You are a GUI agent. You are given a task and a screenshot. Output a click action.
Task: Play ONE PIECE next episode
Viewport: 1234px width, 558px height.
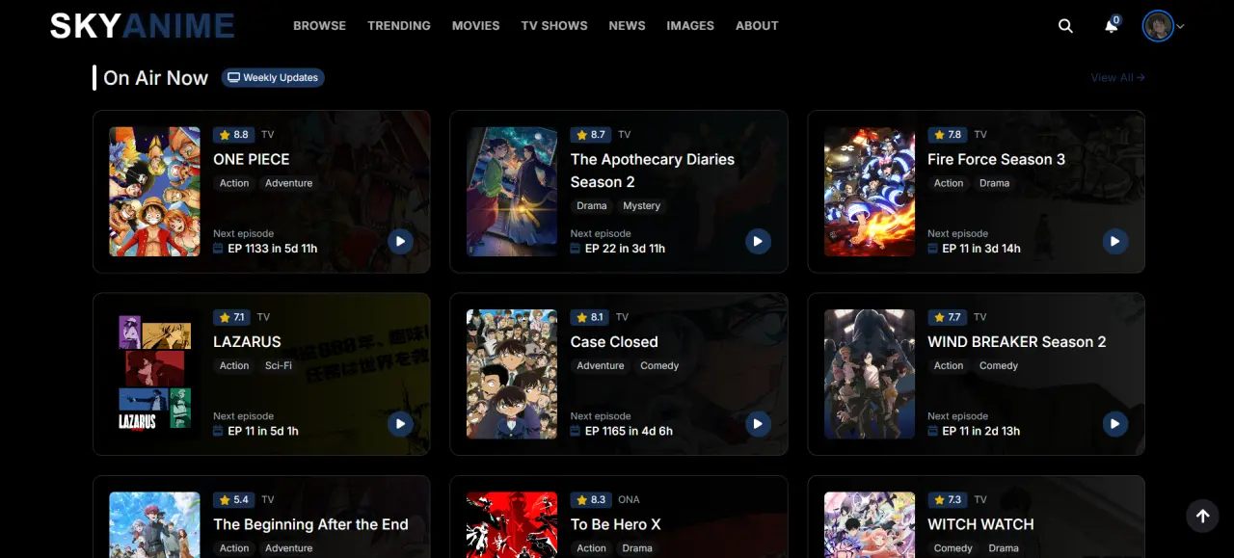pos(400,241)
